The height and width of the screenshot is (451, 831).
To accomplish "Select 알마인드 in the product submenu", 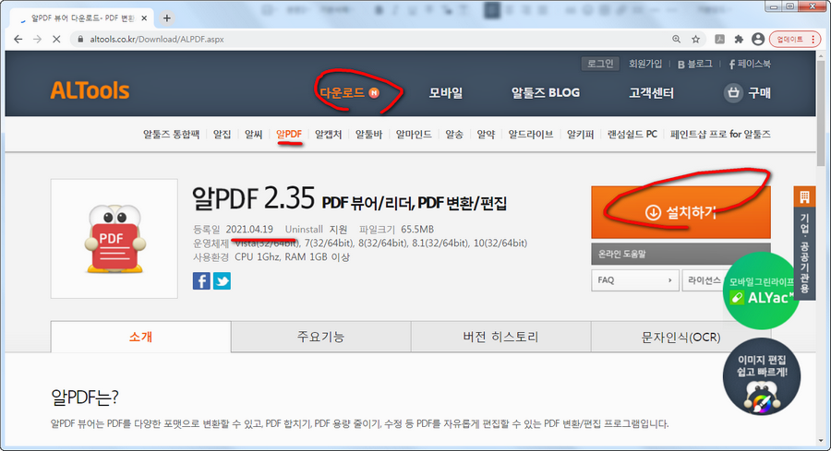I will pyautogui.click(x=414, y=134).
